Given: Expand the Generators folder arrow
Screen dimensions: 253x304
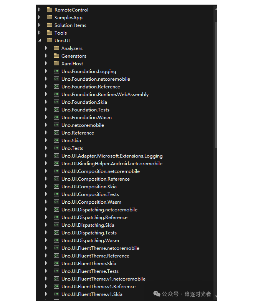Looking at the screenshot, I should pos(46,56).
